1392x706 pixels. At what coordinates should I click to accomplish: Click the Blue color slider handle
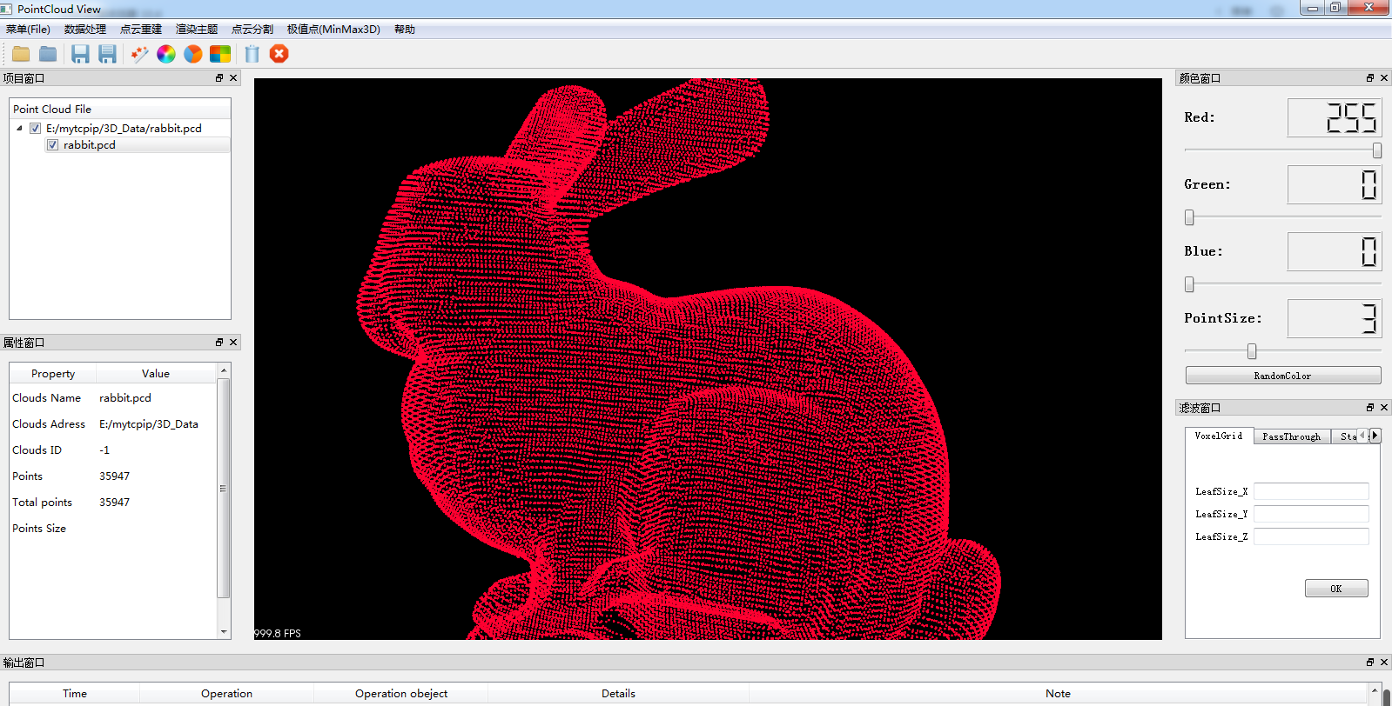coord(1189,284)
